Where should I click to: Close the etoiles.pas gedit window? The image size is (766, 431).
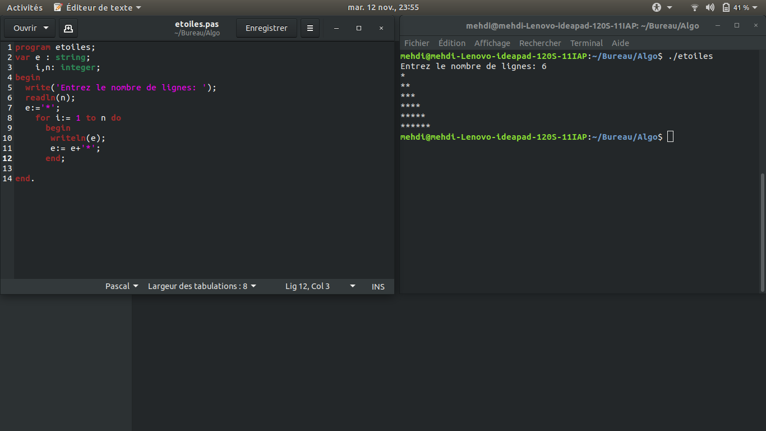click(381, 28)
